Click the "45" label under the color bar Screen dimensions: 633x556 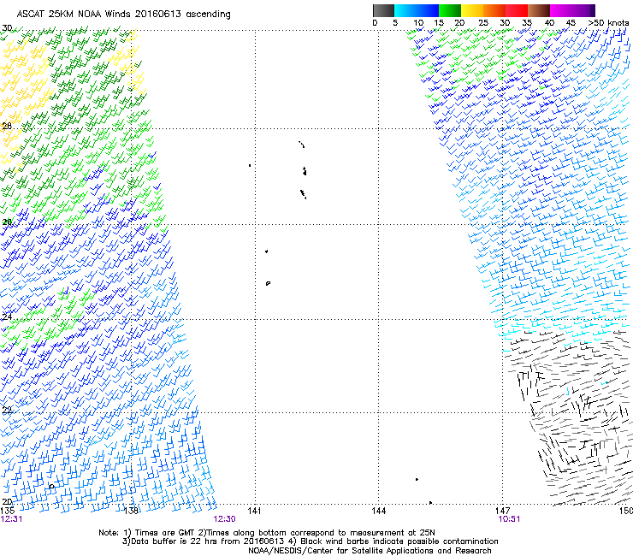pos(571,23)
